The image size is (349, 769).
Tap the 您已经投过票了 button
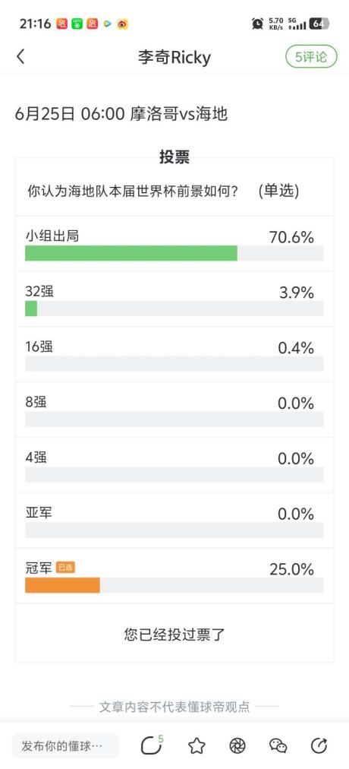[174, 635]
